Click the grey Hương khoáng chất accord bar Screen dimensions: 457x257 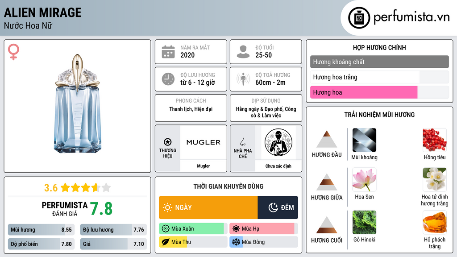coord(379,62)
